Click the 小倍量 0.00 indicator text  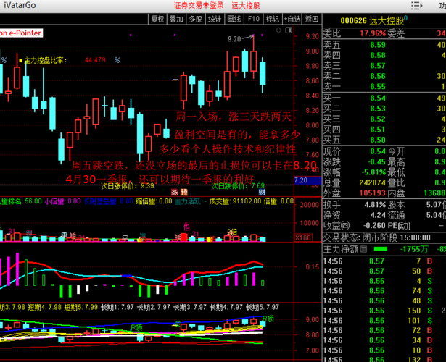pyautogui.click(x=63, y=201)
